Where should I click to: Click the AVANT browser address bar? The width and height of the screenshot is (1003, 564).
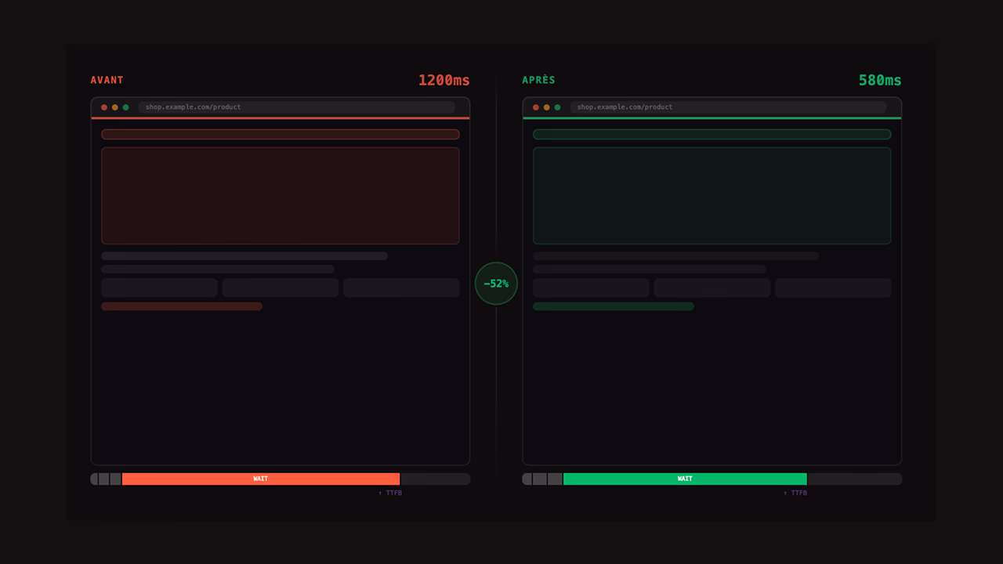(x=297, y=107)
